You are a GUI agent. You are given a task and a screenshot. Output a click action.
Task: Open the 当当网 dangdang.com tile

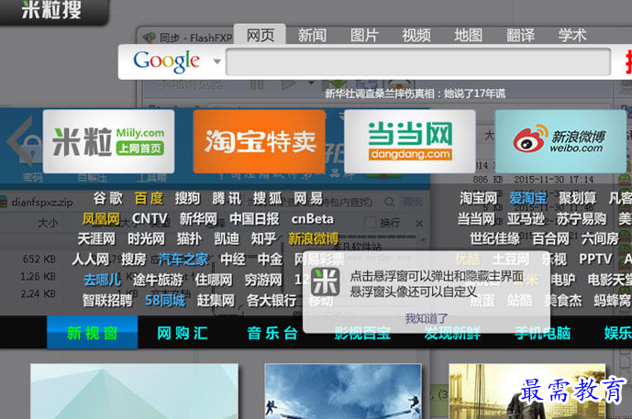pyautogui.click(x=410, y=141)
